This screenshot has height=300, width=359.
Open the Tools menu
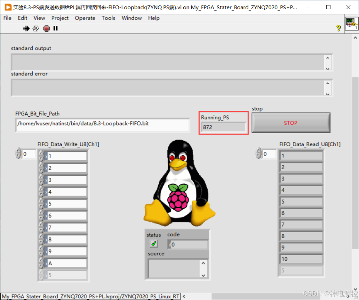(x=108, y=18)
